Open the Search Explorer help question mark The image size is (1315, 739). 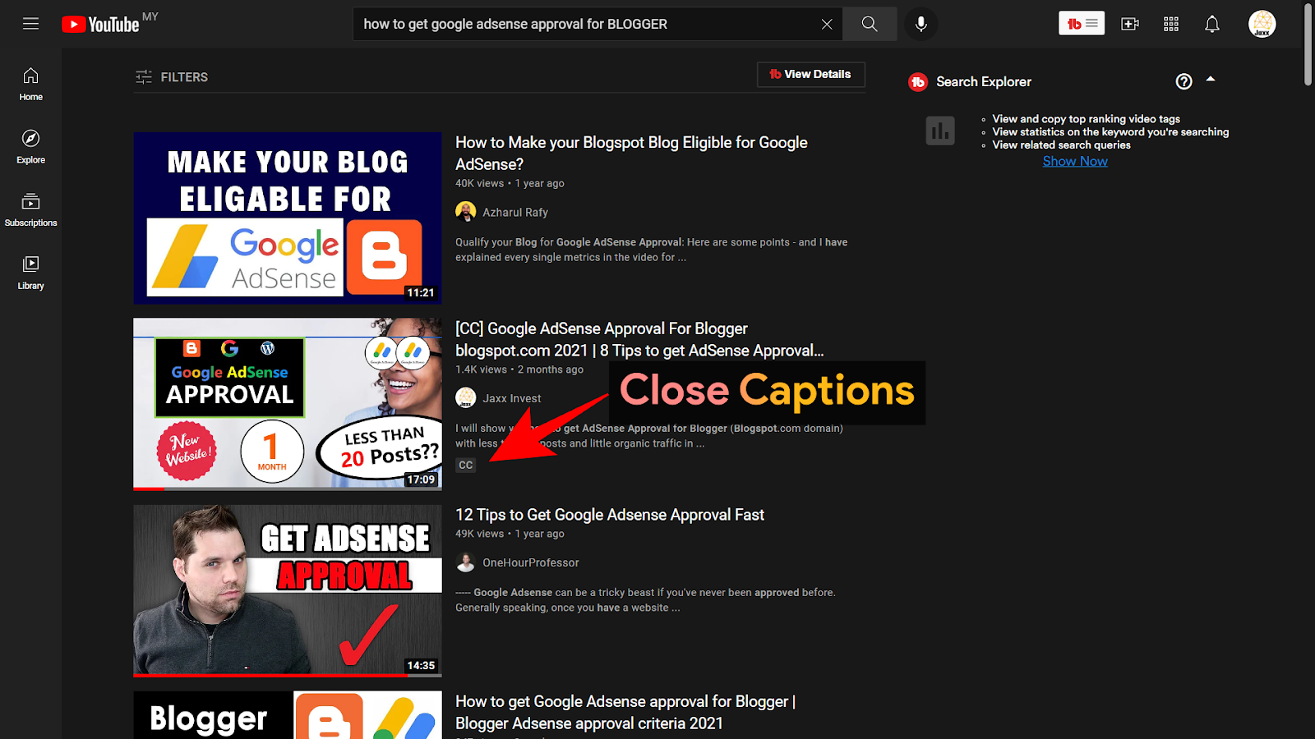pyautogui.click(x=1183, y=81)
